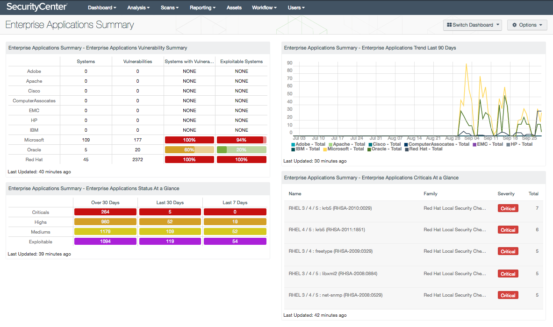
Task: Click Criticals Last 30 Days value 5
Action: tap(170, 212)
